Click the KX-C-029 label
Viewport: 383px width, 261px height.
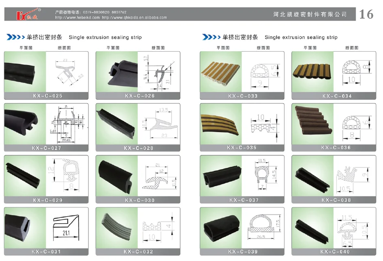(x=48, y=200)
